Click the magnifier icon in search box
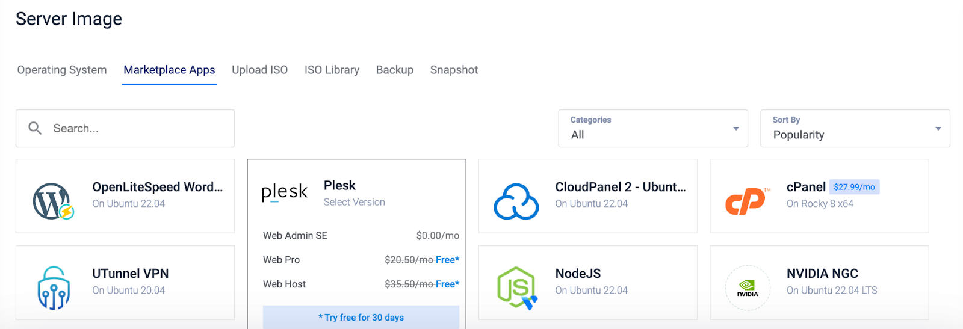 [35, 128]
